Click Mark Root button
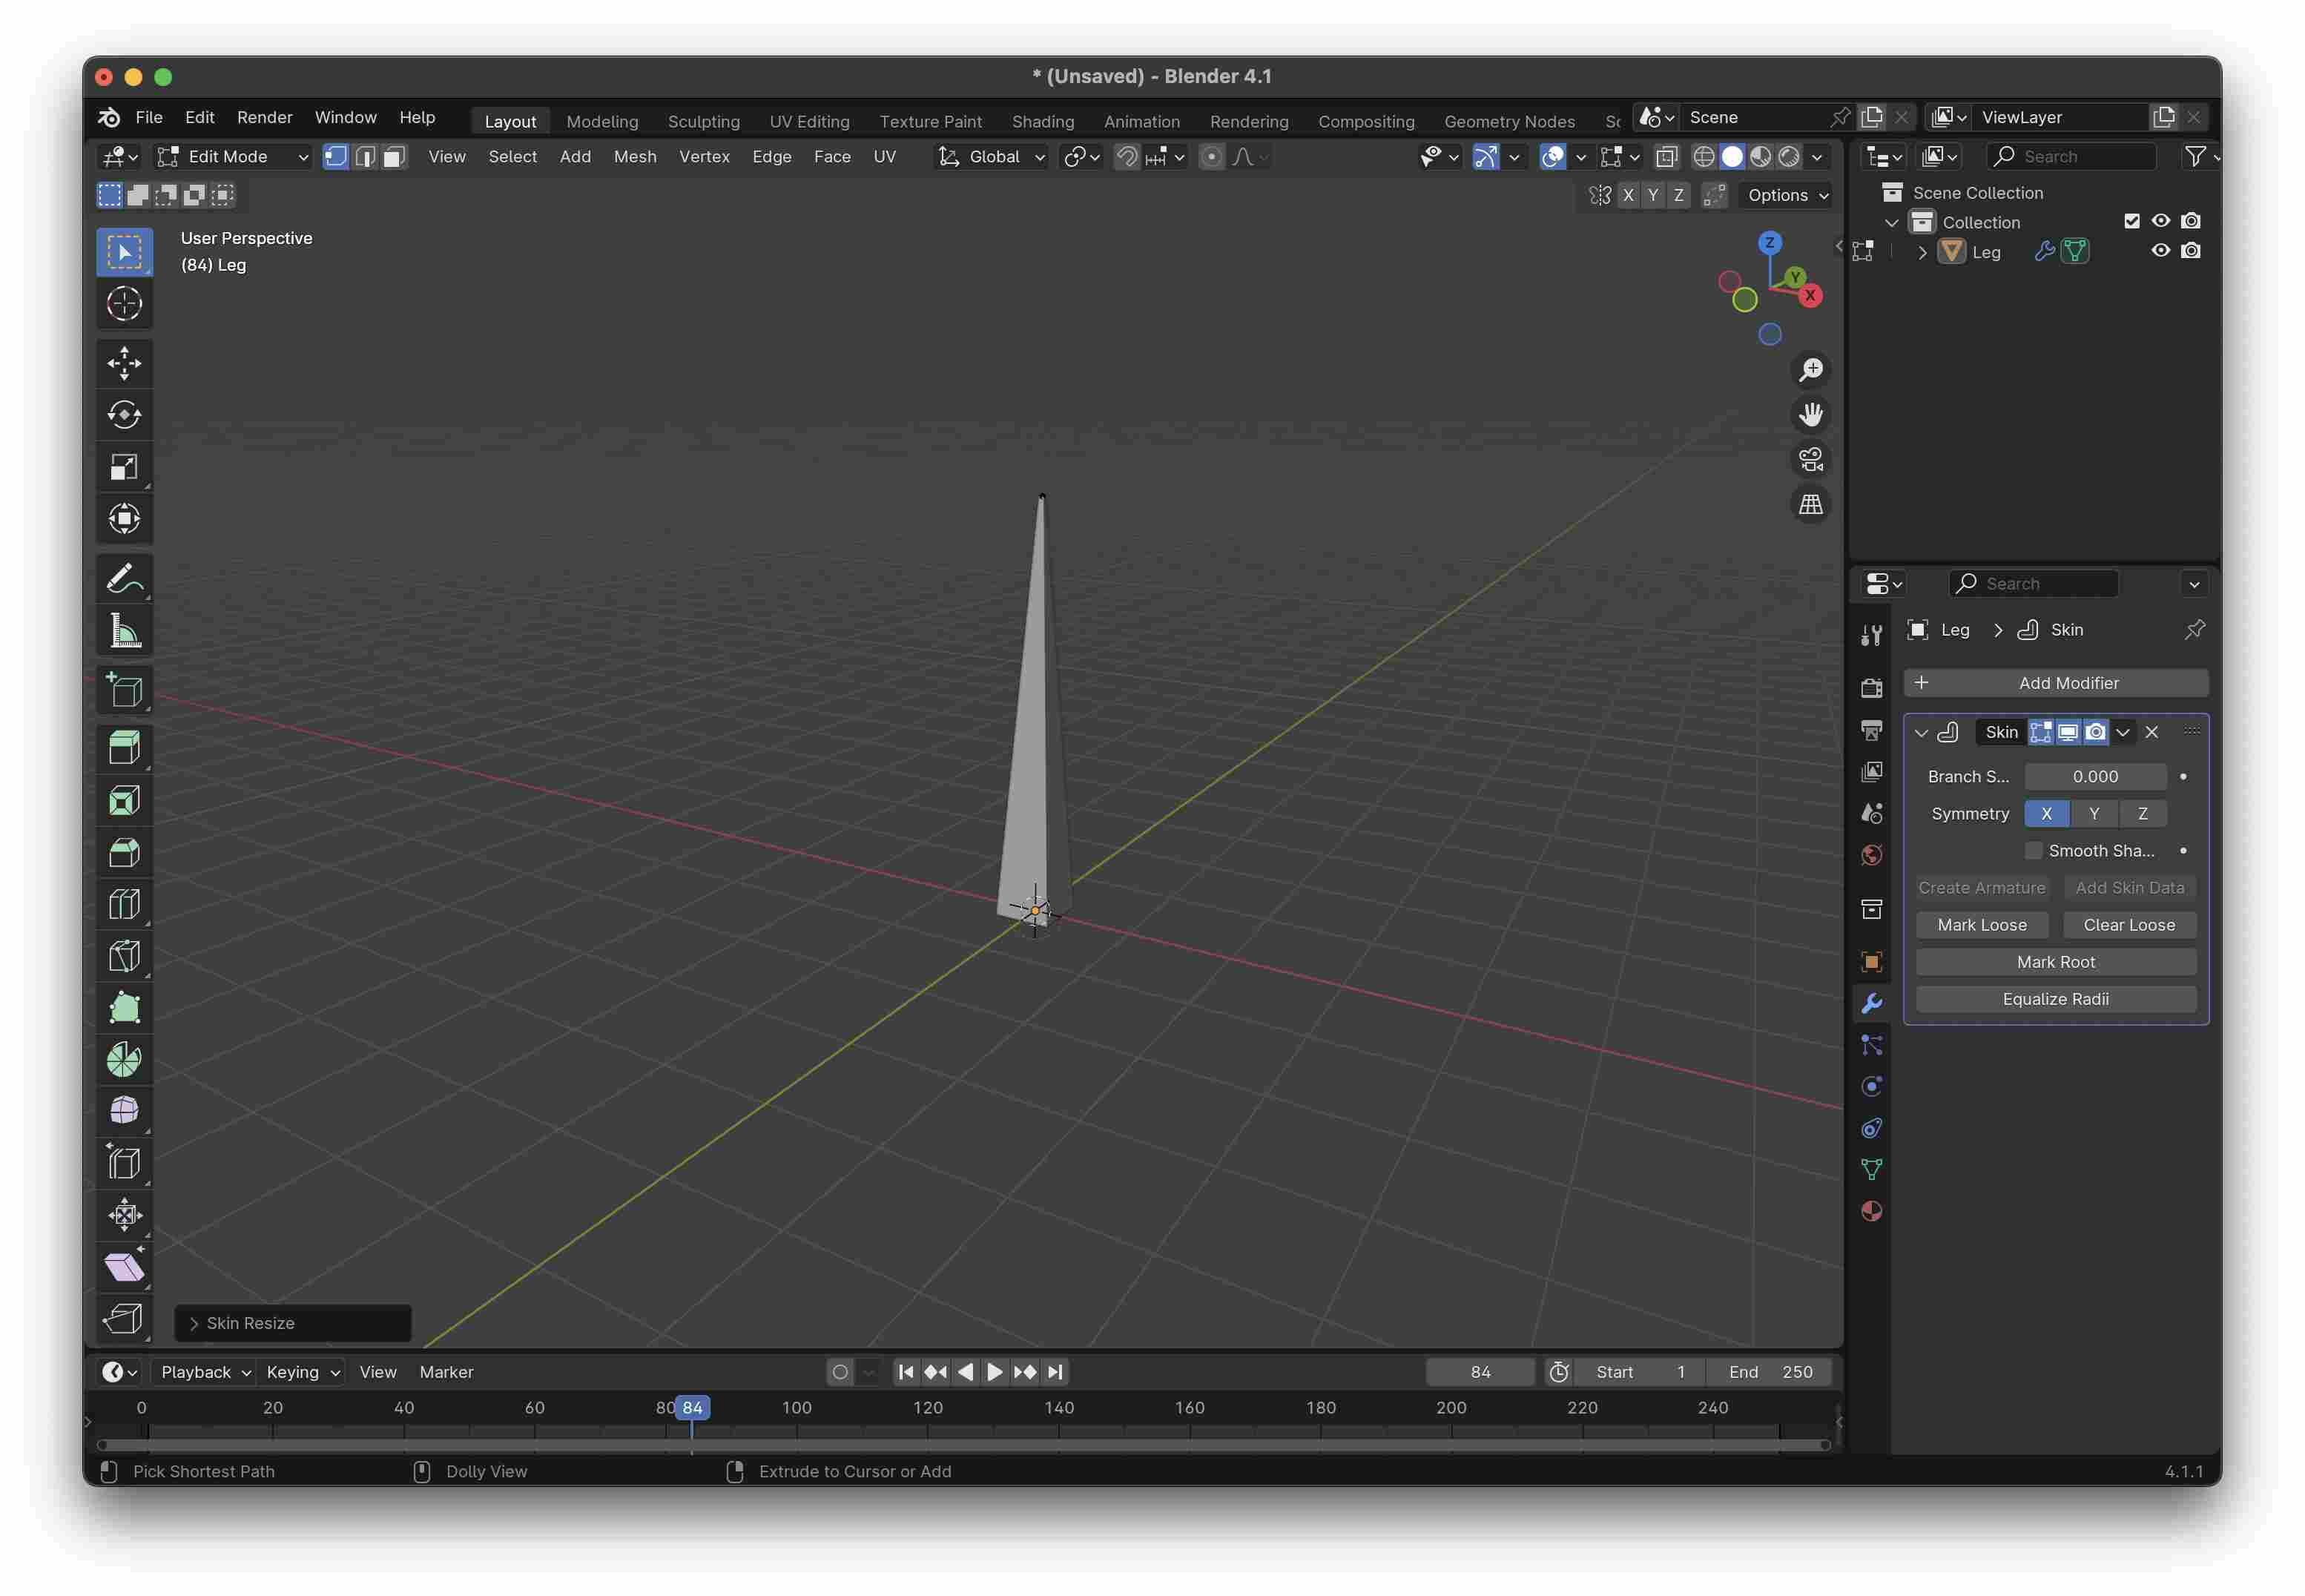The width and height of the screenshot is (2305, 1596). click(2056, 962)
